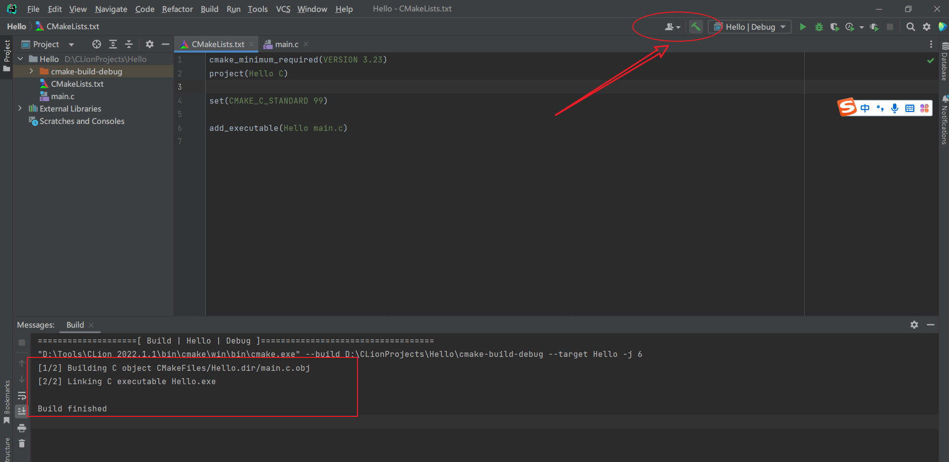
Task: Toggle the Notifications side tab
Action: [944, 119]
